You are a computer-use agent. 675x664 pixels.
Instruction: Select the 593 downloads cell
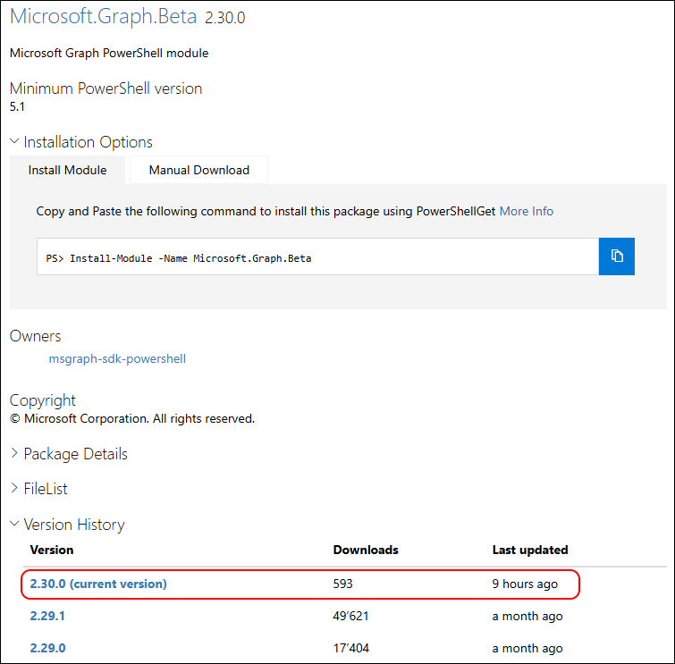342,584
